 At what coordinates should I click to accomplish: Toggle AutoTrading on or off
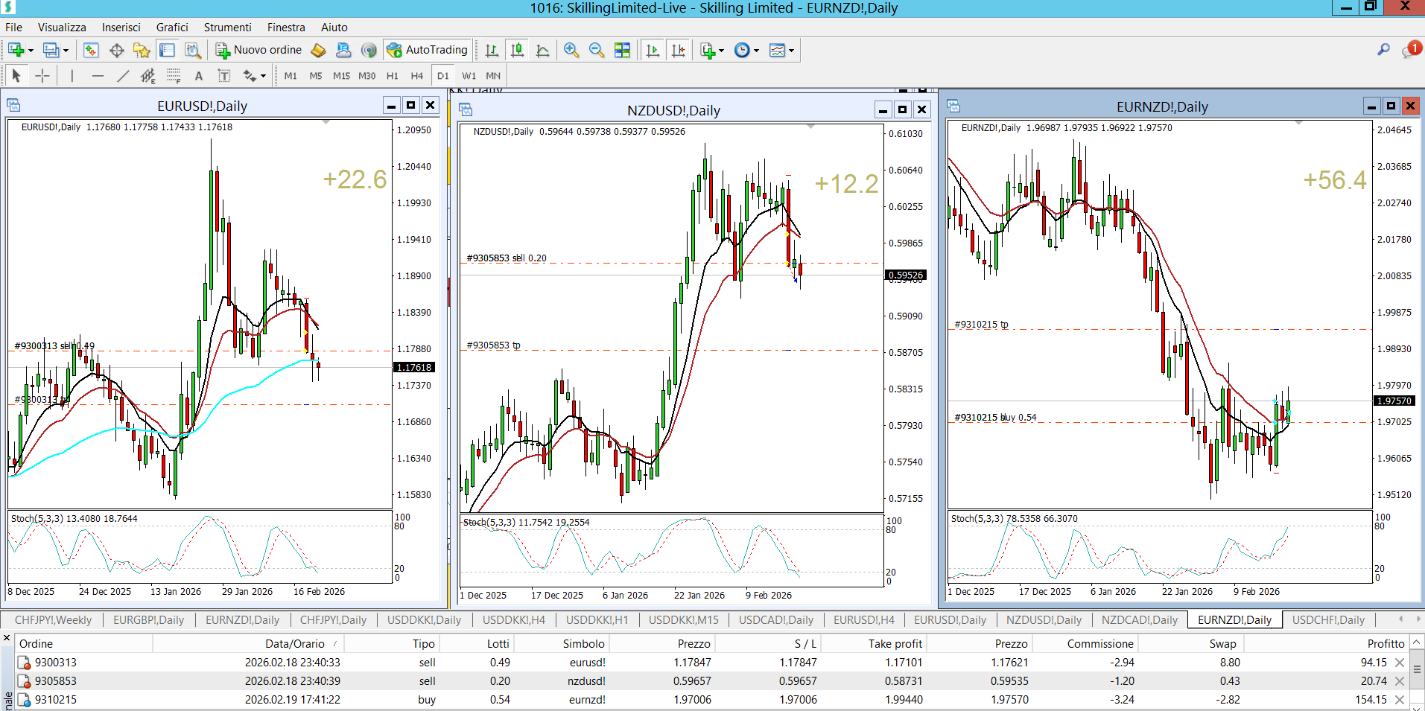[428, 50]
